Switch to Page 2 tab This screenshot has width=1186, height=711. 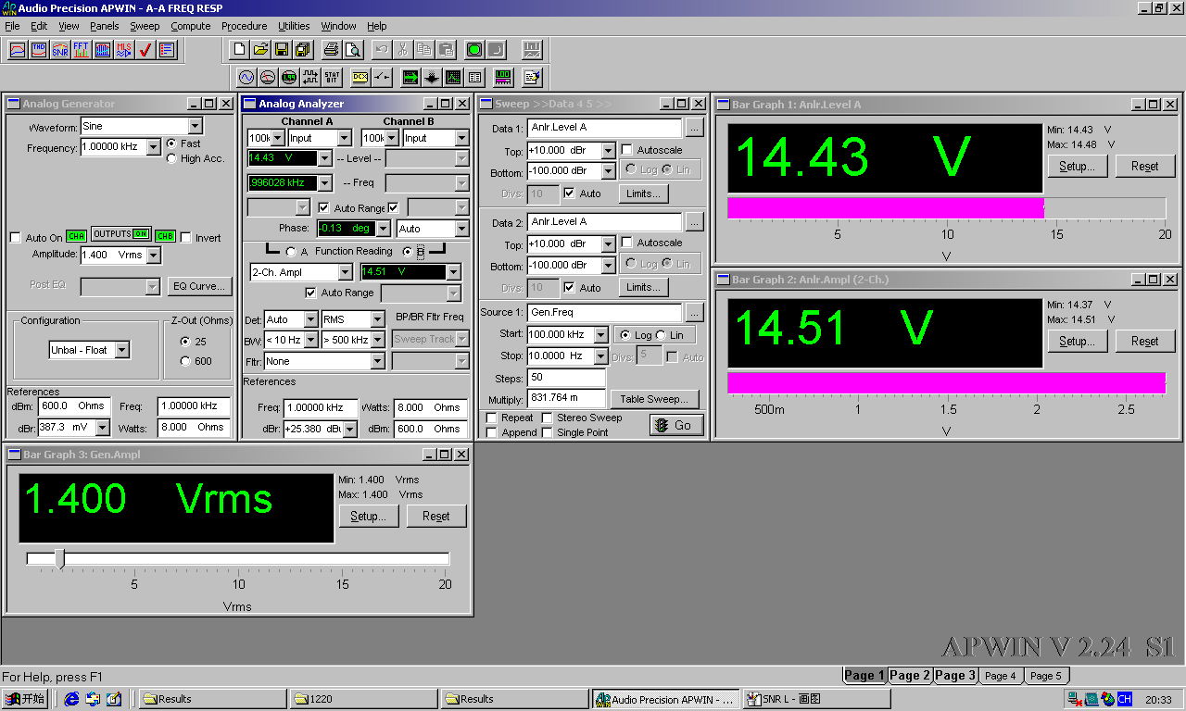[x=910, y=676]
